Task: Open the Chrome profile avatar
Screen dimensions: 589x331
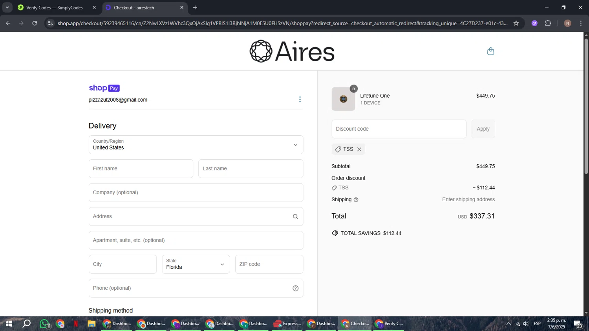Action: point(567,23)
